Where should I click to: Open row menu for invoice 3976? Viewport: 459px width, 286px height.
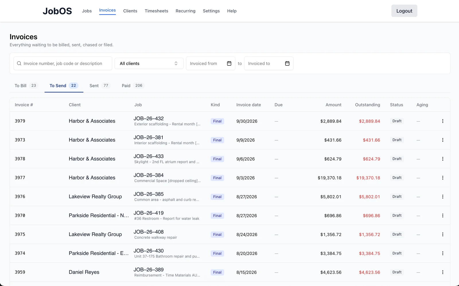pos(443,197)
